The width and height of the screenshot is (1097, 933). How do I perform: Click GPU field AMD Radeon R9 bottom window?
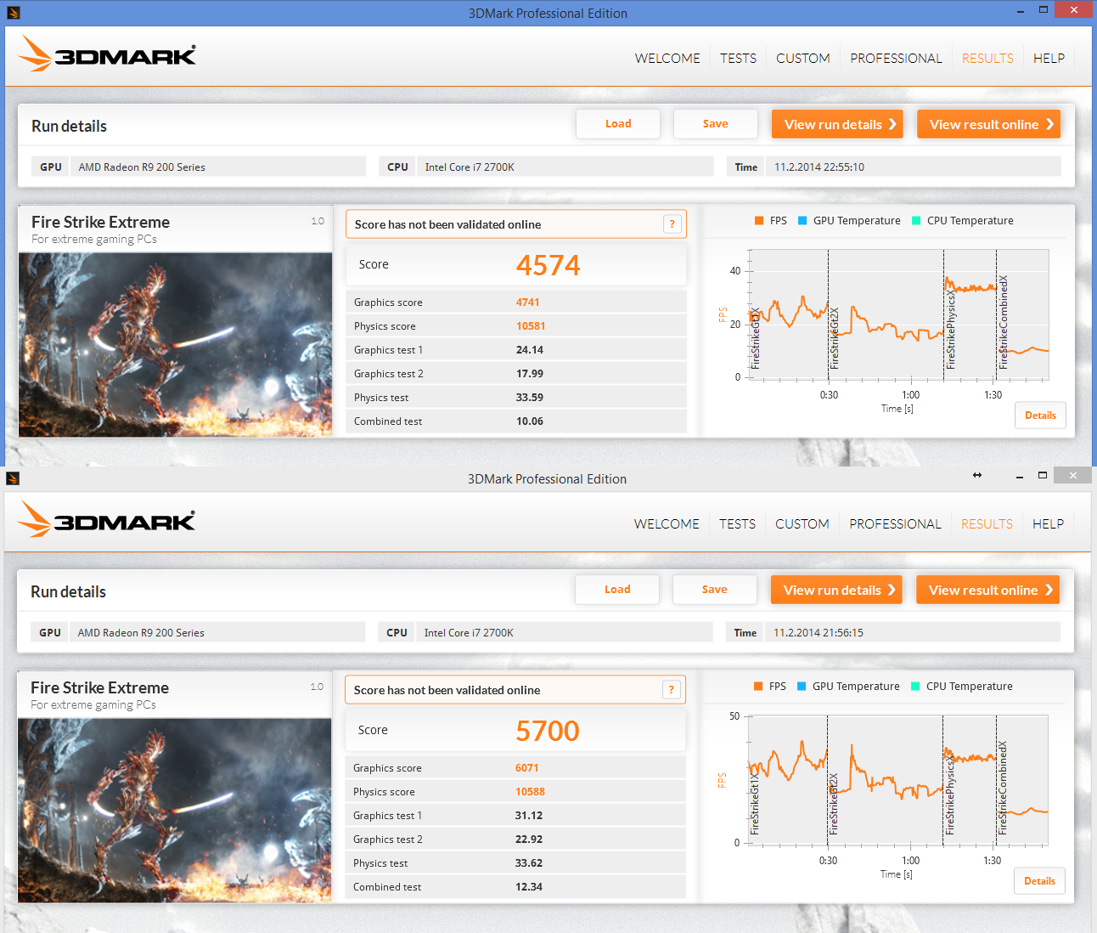click(217, 632)
